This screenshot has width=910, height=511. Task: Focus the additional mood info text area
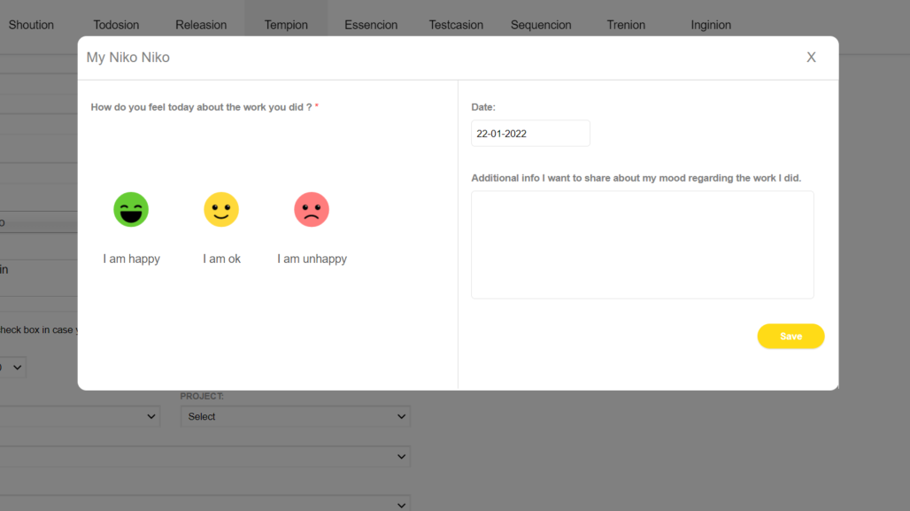pos(642,244)
